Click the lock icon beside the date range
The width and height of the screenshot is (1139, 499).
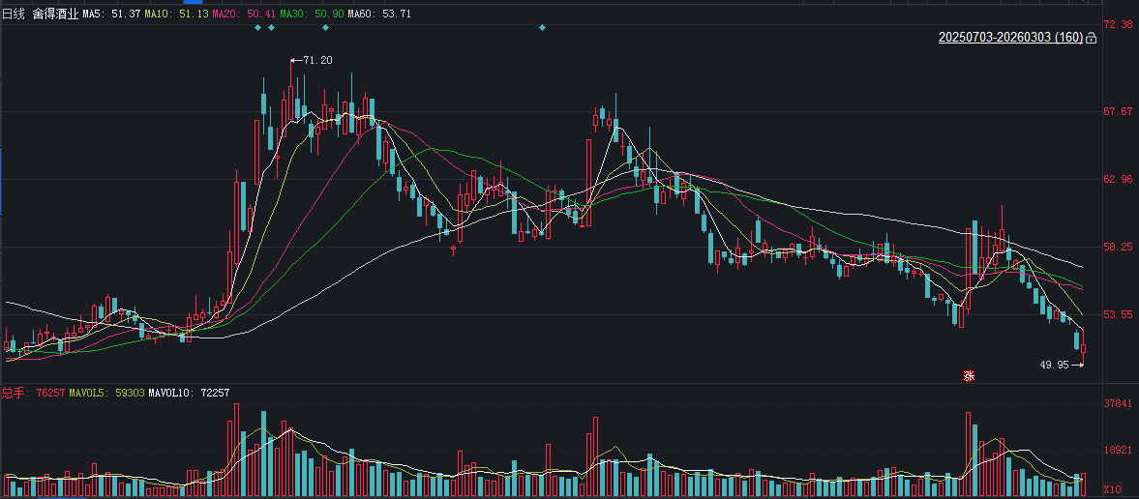1092,38
